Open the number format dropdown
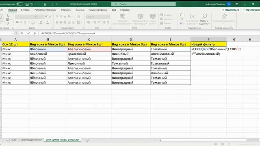The width and height of the screenshot is (260, 146). pos(109,17)
